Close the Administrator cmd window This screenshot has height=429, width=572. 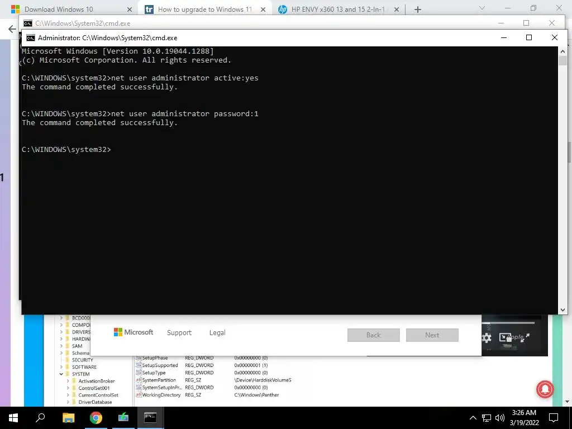click(555, 37)
